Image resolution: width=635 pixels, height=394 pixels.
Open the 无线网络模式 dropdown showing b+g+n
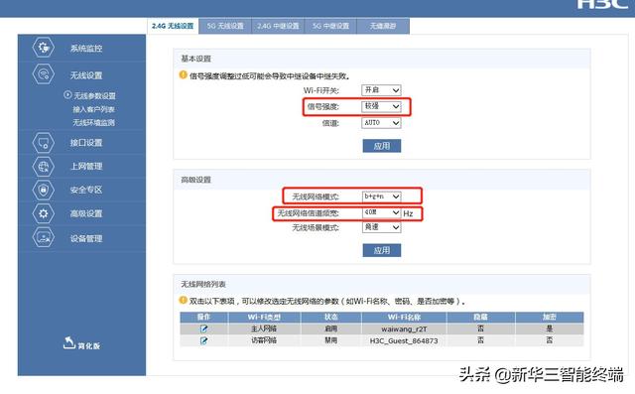(x=381, y=197)
